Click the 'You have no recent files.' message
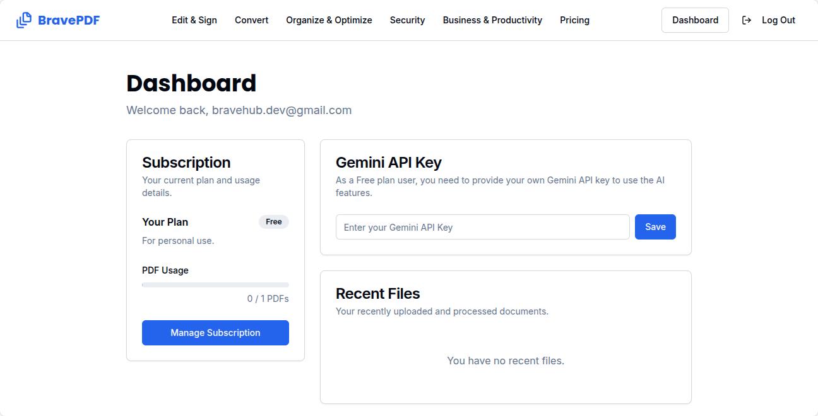This screenshot has height=416, width=818. pos(506,361)
